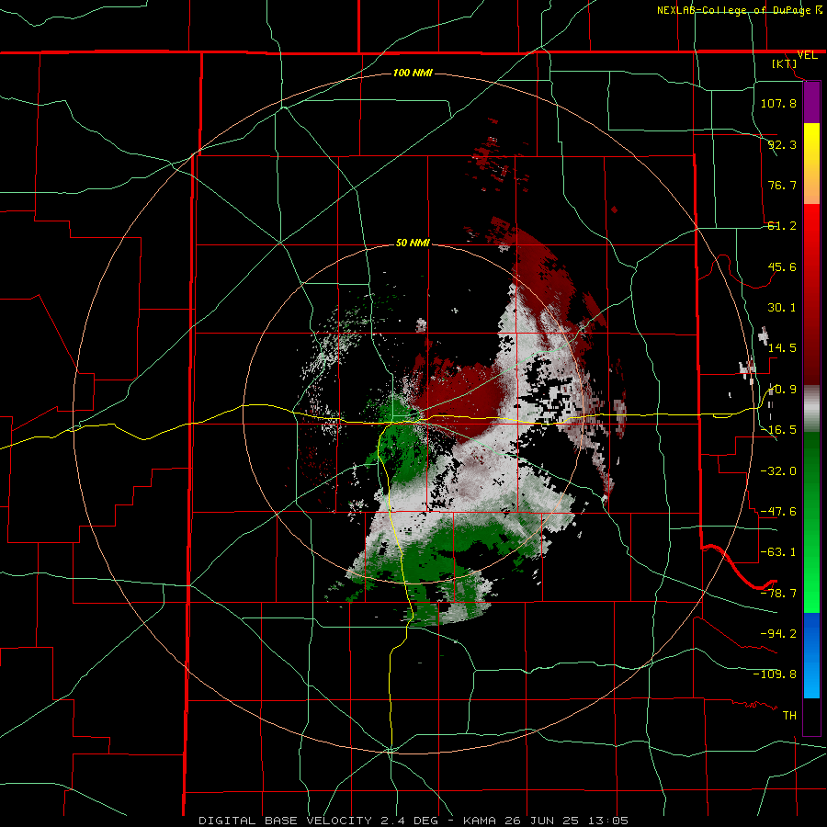The width and height of the screenshot is (827, 827).
Task: Click the radar site at range rings center
Action: (x=413, y=414)
